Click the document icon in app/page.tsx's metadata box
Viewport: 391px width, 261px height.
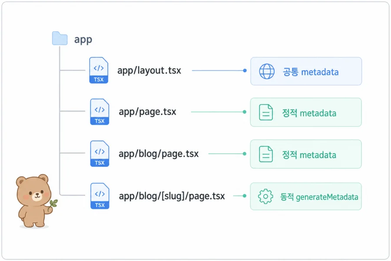pos(266,112)
